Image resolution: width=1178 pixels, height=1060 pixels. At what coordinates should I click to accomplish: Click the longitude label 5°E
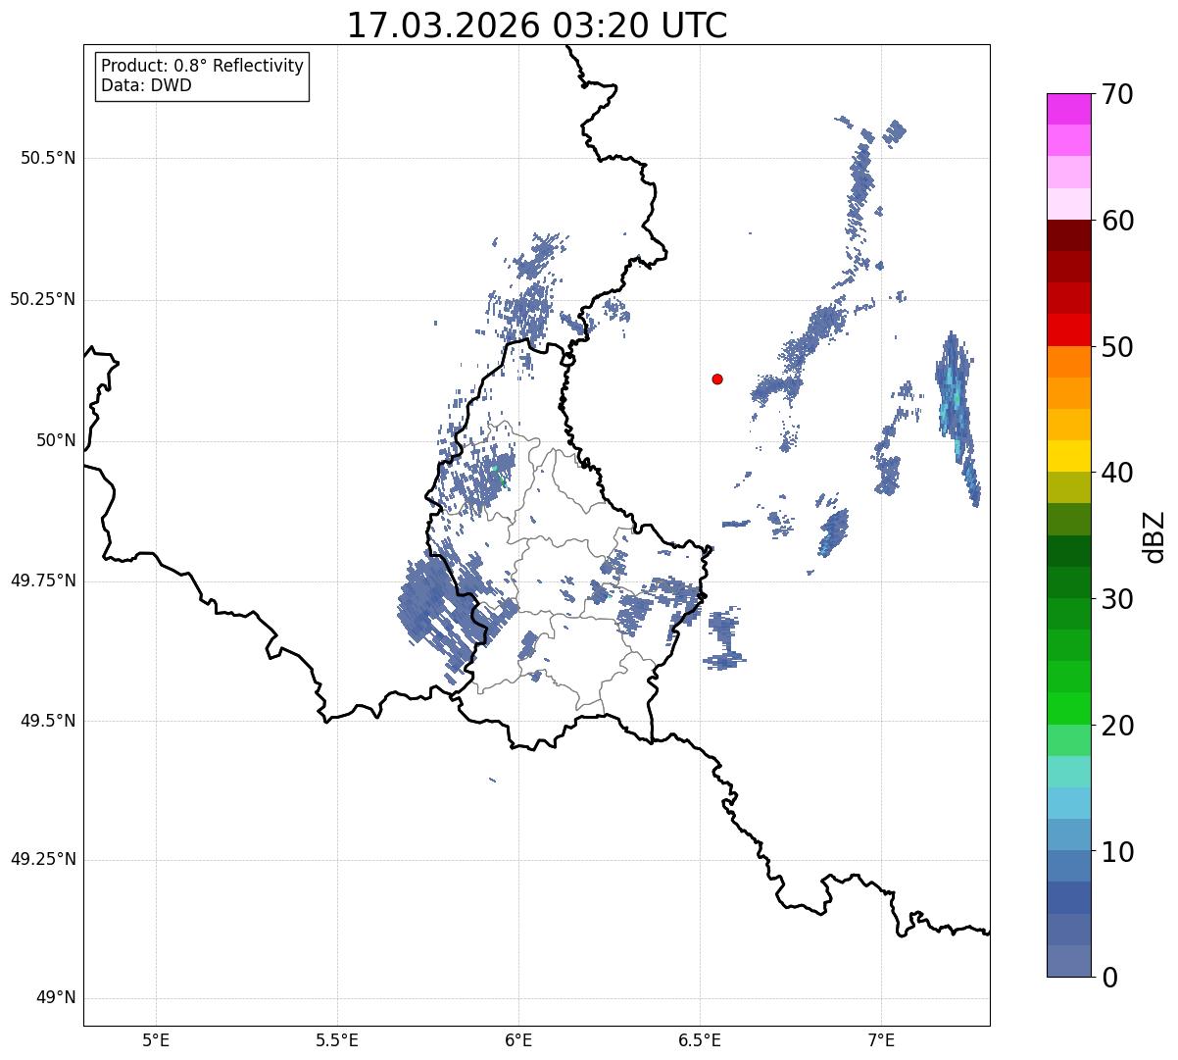pos(156,1039)
